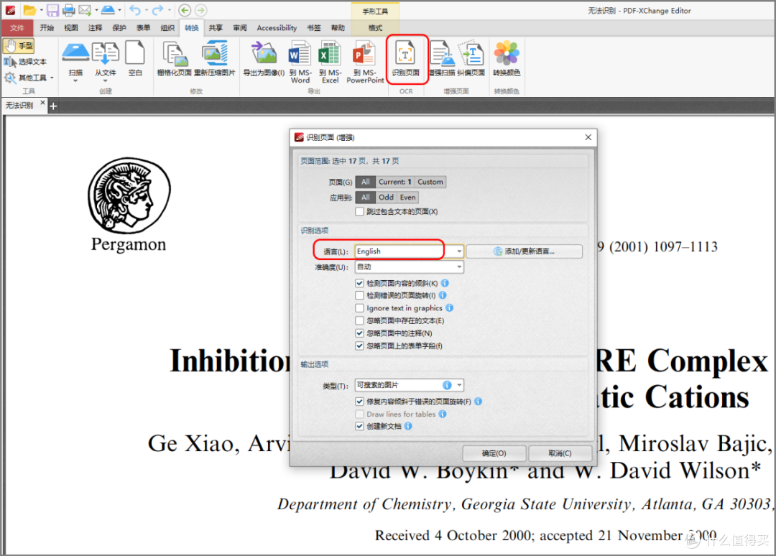
Task: Toggle 创建新文档 checkbox
Action: click(360, 427)
